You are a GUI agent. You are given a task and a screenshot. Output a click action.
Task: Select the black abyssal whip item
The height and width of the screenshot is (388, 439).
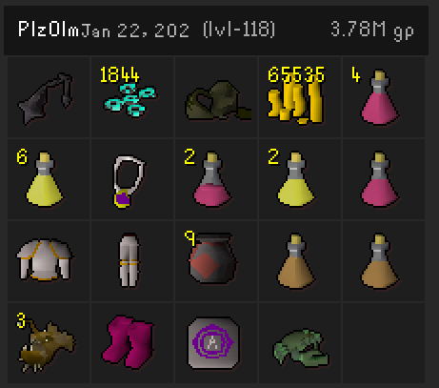coord(46,98)
